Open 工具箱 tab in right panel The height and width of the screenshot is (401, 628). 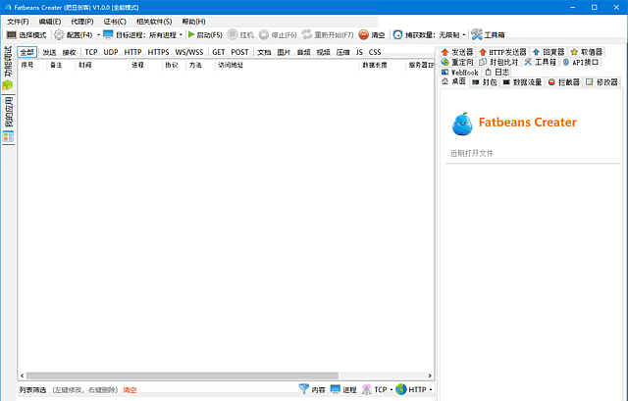pos(540,62)
